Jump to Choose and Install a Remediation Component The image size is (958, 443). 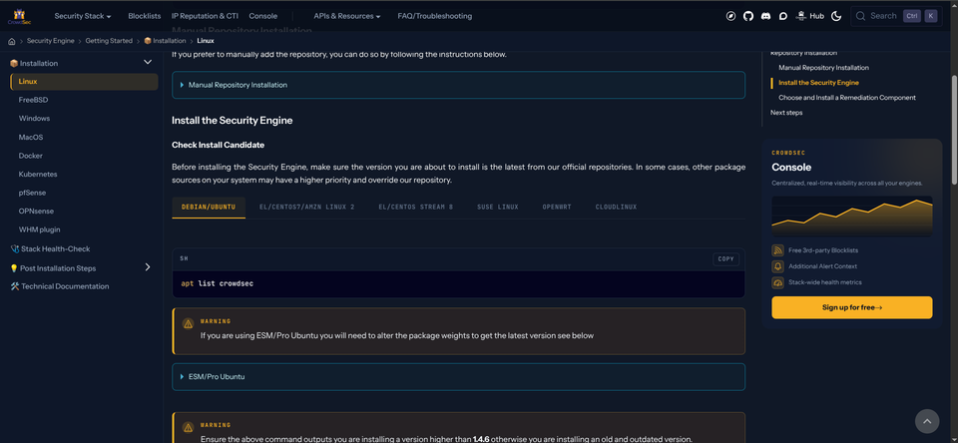[x=847, y=98]
